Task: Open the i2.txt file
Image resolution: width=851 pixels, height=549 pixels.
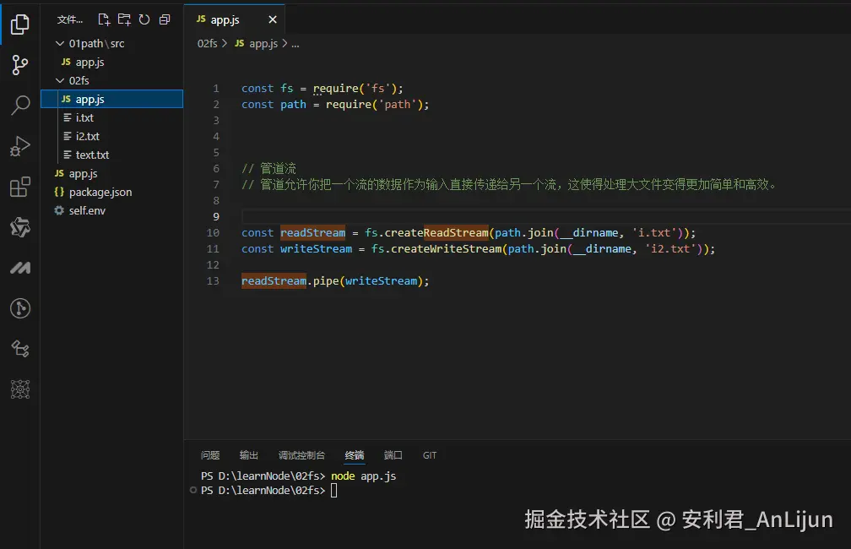Action: click(x=111, y=136)
